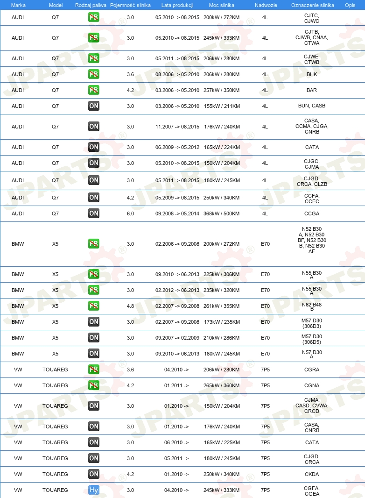Select the 265kW / 360KM power cell
The height and width of the screenshot is (498, 365).
222,385
